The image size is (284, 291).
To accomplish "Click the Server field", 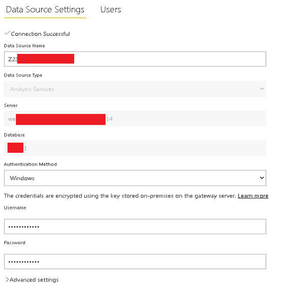I will pos(135,119).
